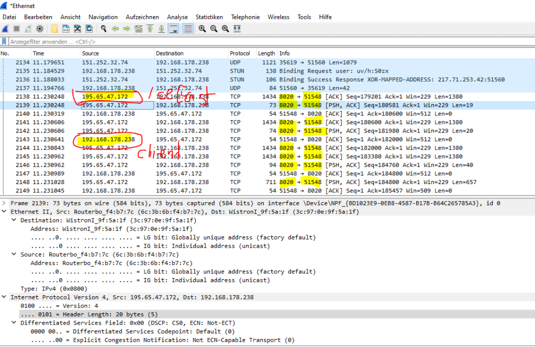Screen dimensions: 535x347
Task: Collapse the Differentiated Services Field section
Action: (14, 323)
